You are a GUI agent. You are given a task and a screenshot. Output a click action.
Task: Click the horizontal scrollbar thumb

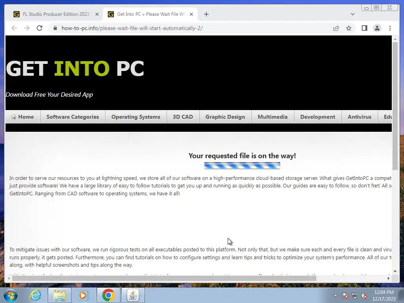(164, 278)
